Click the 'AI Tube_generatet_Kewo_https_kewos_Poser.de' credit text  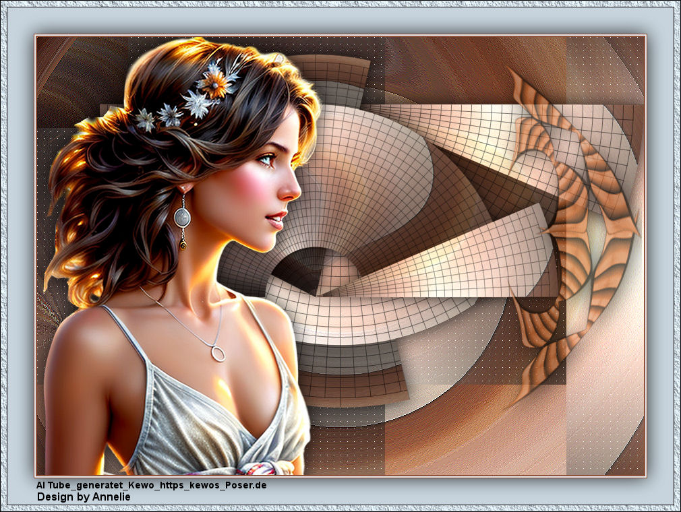[x=151, y=485]
